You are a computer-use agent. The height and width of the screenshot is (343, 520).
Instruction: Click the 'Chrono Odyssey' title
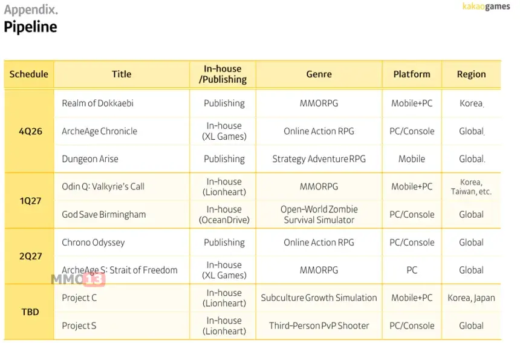click(x=93, y=243)
